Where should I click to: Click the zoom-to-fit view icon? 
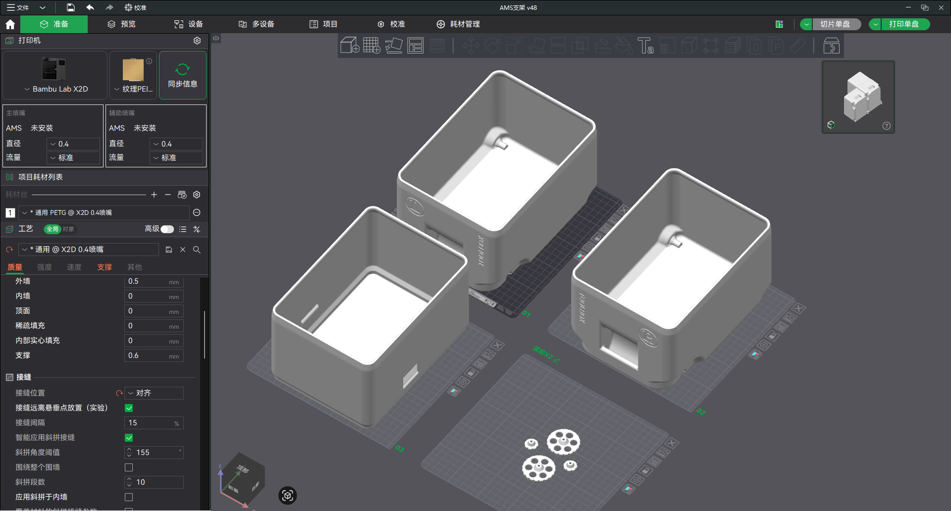288,495
